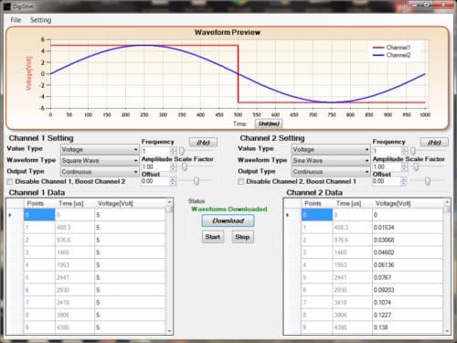Stop the waveform output

(x=242, y=237)
